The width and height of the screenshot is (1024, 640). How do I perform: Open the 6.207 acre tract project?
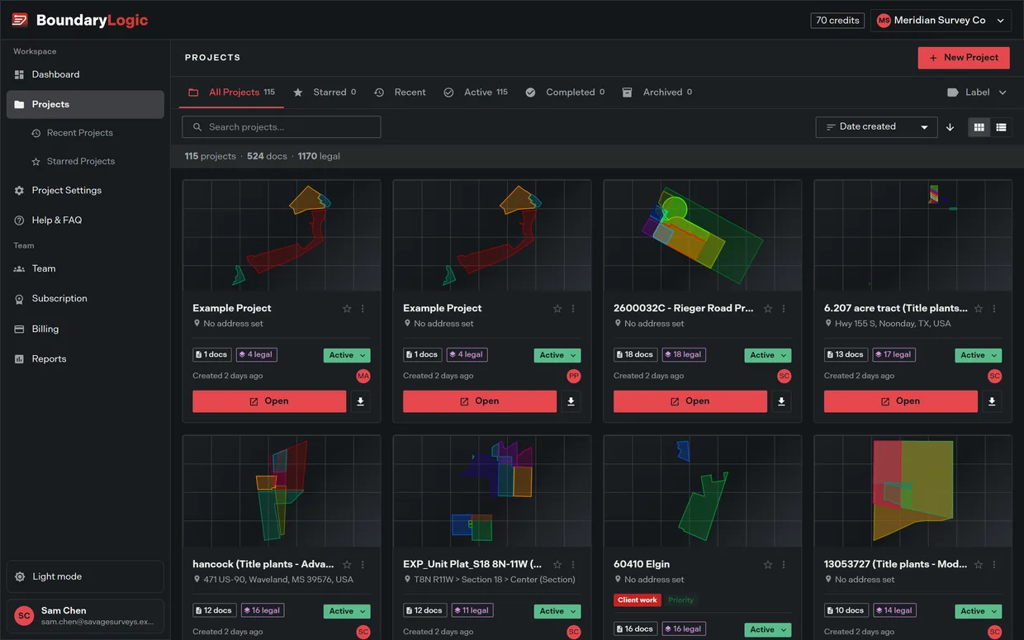pos(901,401)
